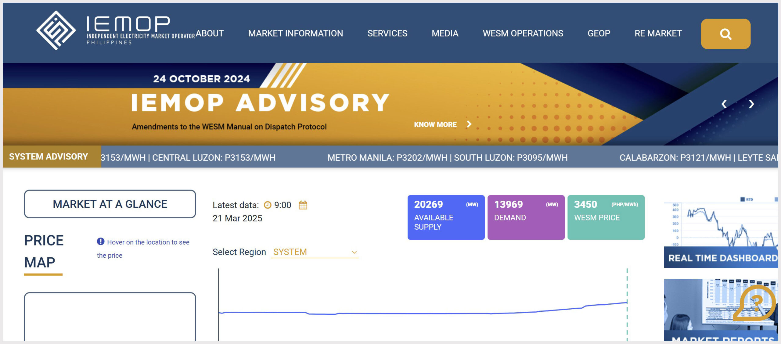Viewport: 781px width, 344px height.
Task: Click the South Luzon price ticker text
Action: (x=511, y=158)
